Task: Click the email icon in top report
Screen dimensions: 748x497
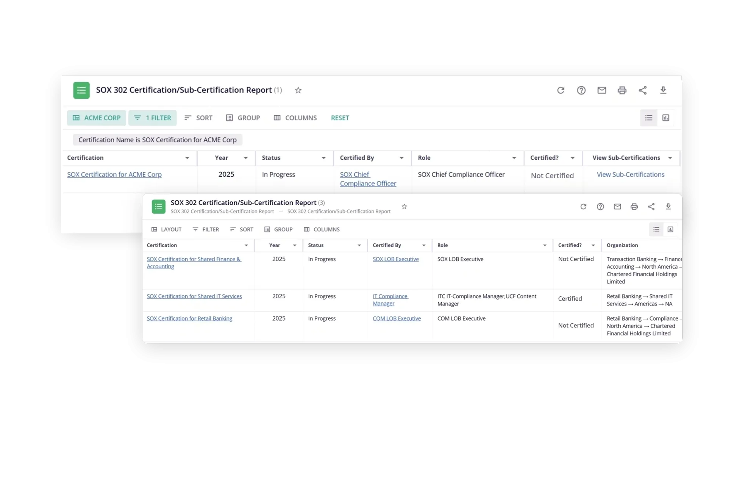Action: pyautogui.click(x=601, y=90)
